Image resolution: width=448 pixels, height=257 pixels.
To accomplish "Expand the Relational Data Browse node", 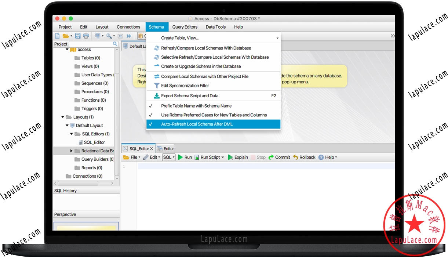I will [x=72, y=151].
